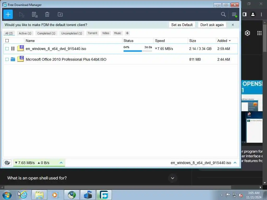Open settings gear on the browser page

[x=247, y=33]
